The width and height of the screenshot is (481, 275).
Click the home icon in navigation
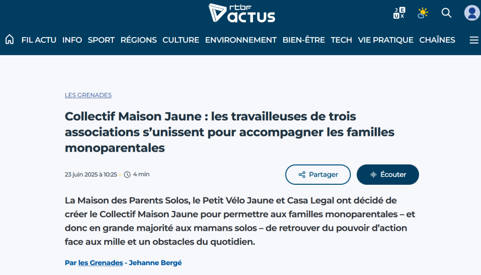pyautogui.click(x=9, y=40)
